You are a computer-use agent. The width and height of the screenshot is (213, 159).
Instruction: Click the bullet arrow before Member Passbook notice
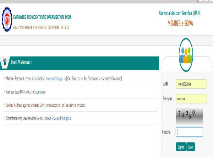point(4,78)
